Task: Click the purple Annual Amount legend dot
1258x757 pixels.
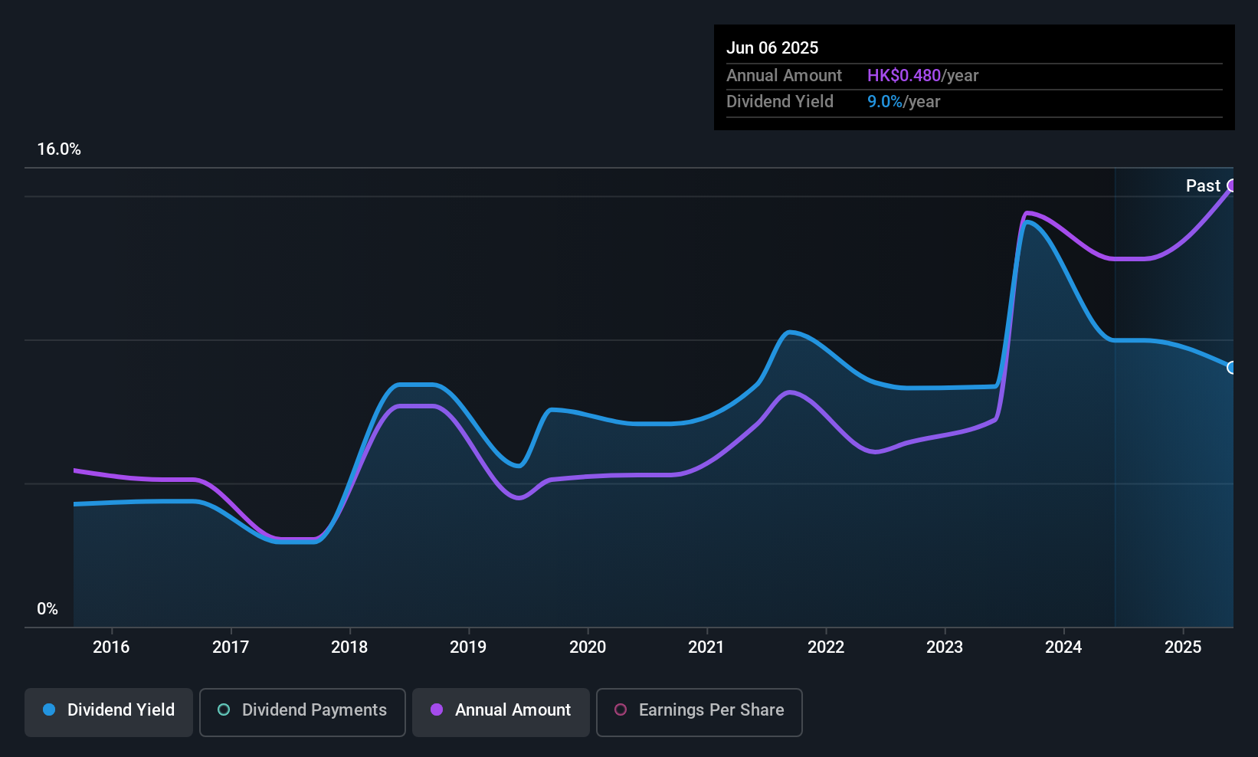Action: click(437, 709)
